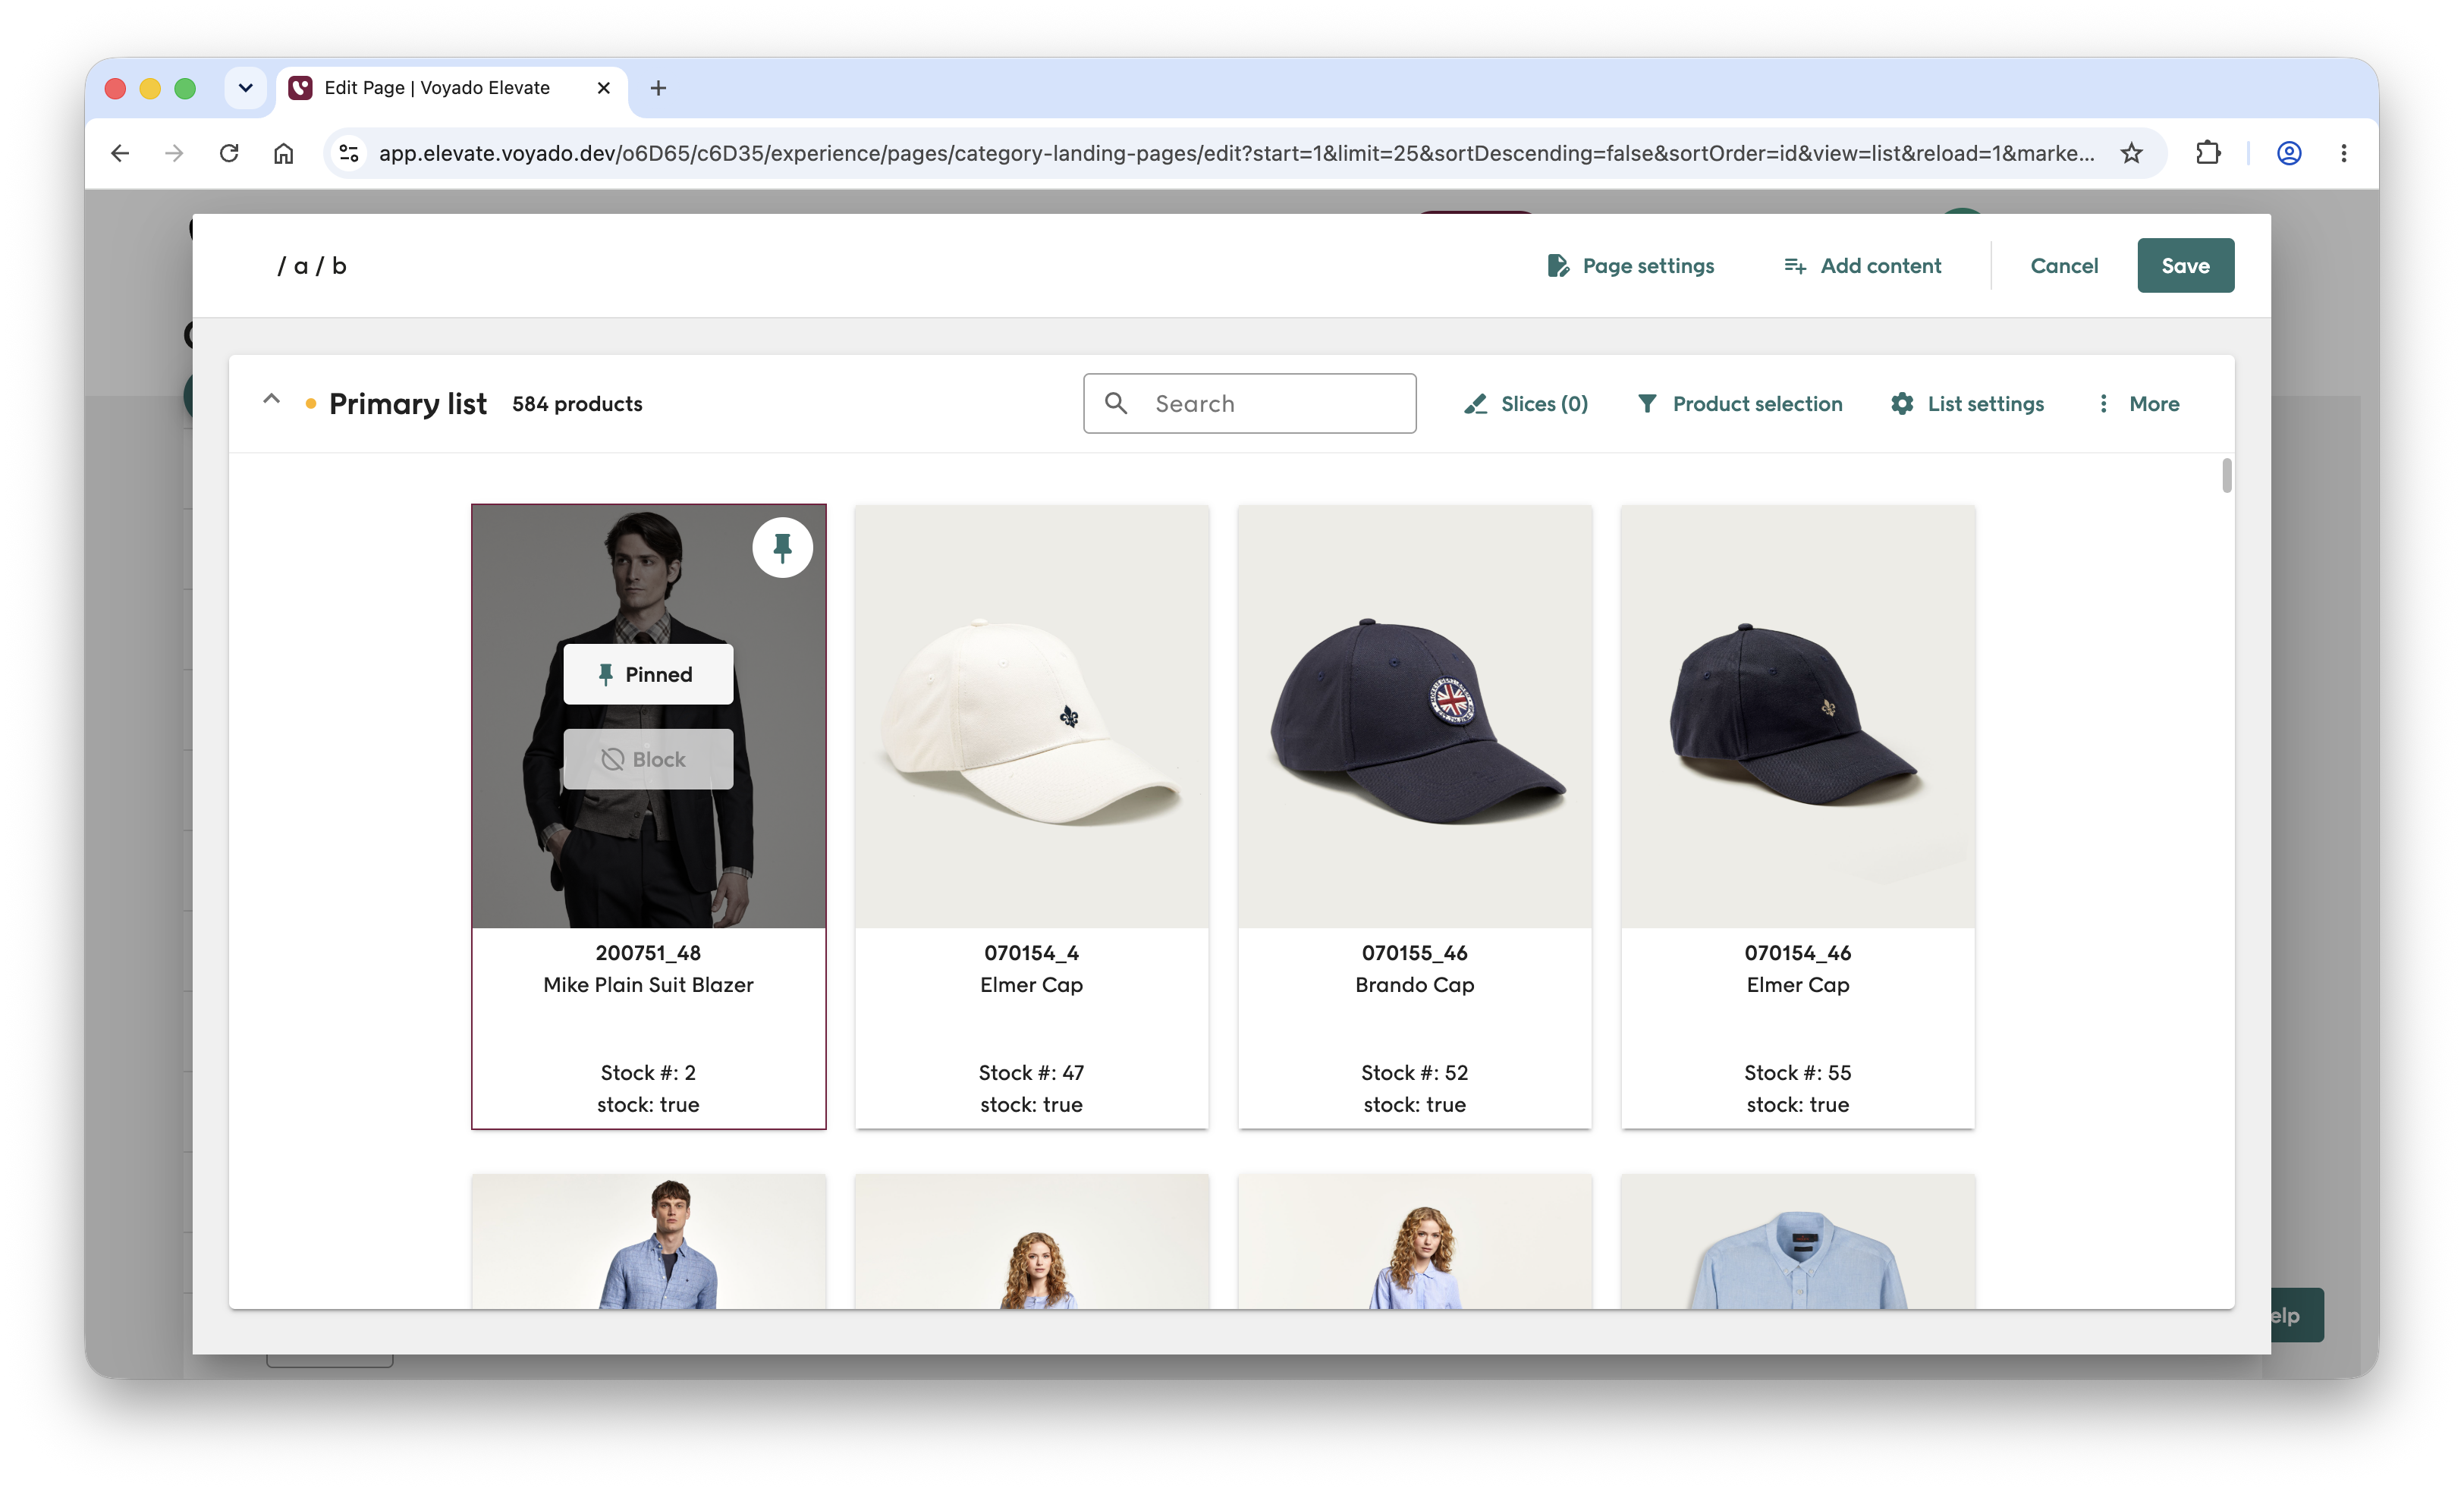The image size is (2464, 1491).
Task: Click the Search field in Primary list
Action: pyautogui.click(x=1249, y=403)
